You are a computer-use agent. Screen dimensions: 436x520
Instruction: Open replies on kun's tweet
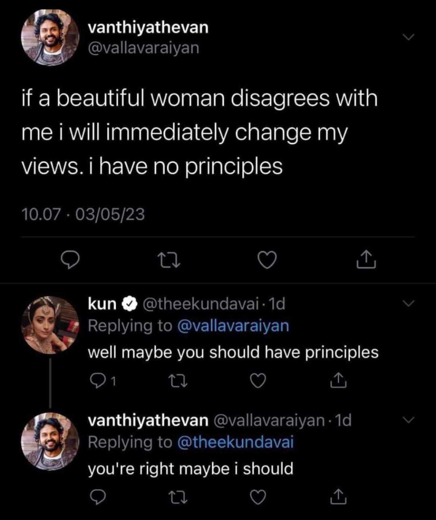pyautogui.click(x=98, y=381)
